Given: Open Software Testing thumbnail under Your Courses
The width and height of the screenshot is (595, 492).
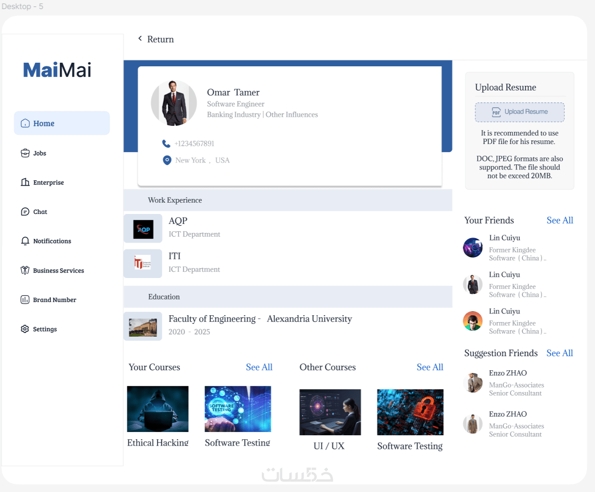Looking at the screenshot, I should (238, 409).
